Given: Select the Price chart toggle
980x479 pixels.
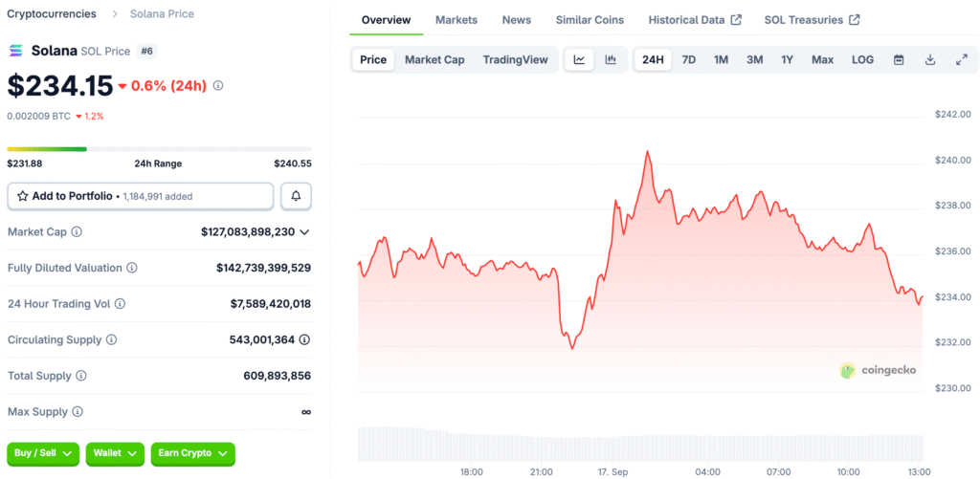Looking at the screenshot, I should coord(373,60).
